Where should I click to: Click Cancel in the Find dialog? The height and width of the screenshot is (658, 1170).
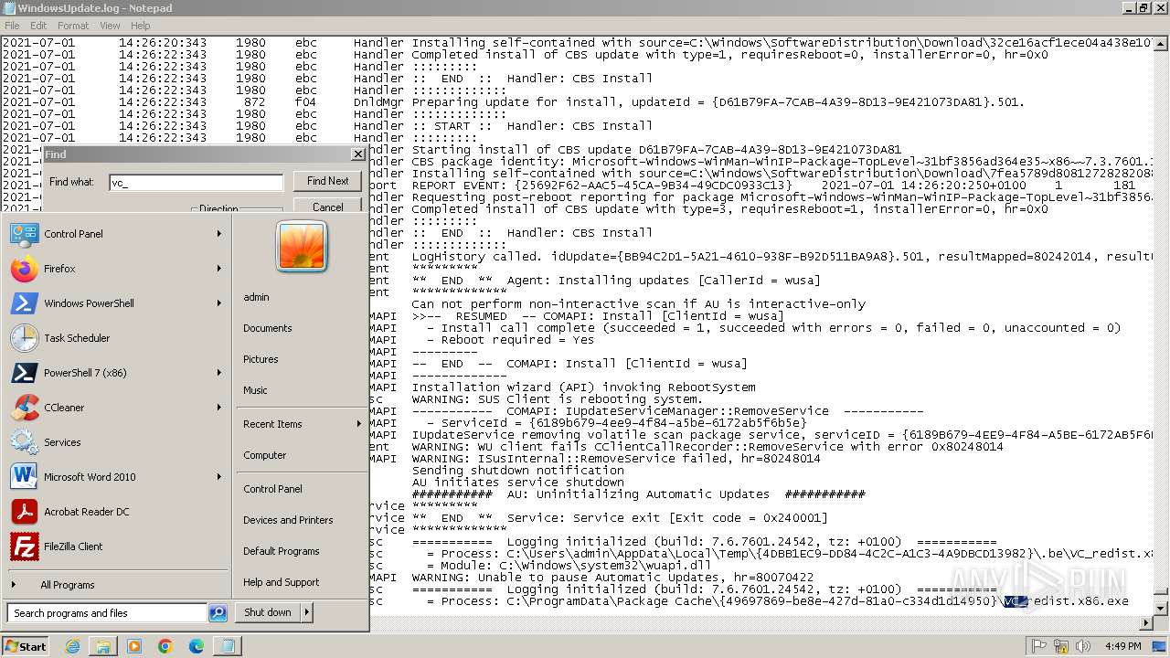[327, 207]
